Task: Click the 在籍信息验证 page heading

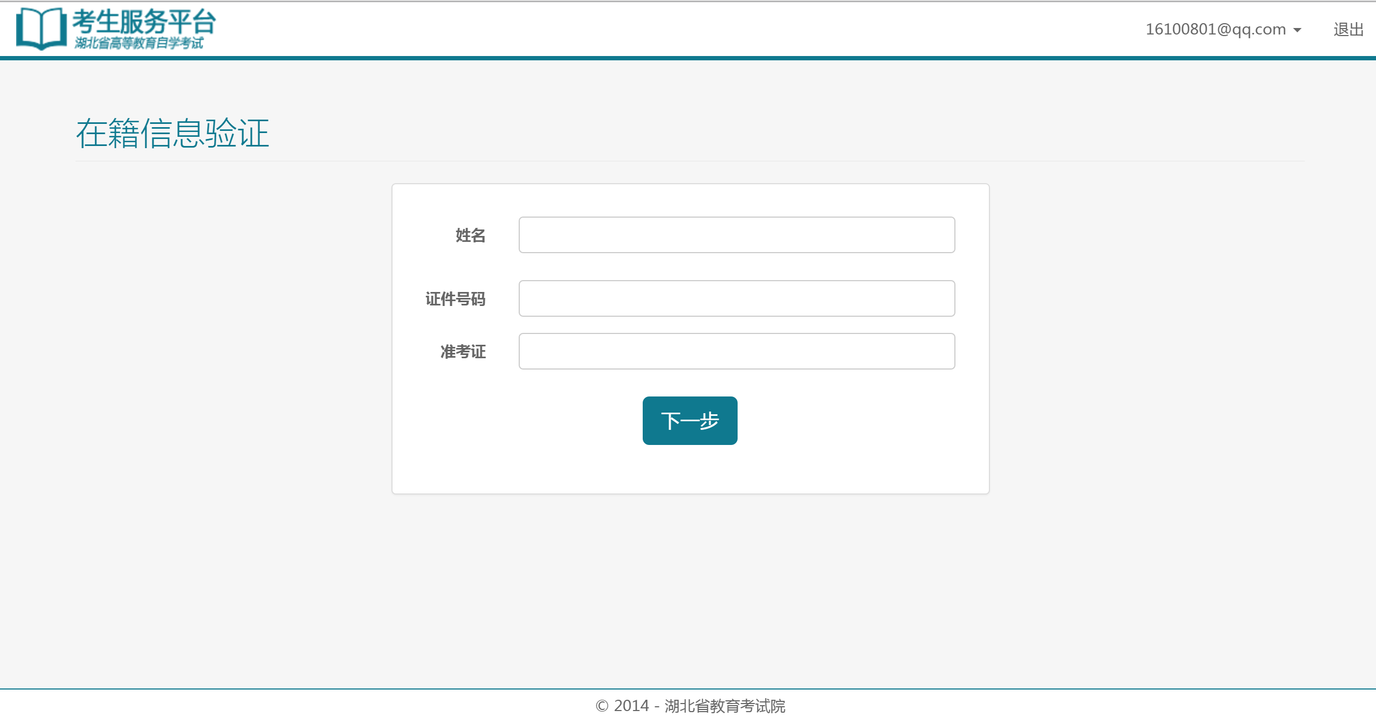Action: coord(173,133)
